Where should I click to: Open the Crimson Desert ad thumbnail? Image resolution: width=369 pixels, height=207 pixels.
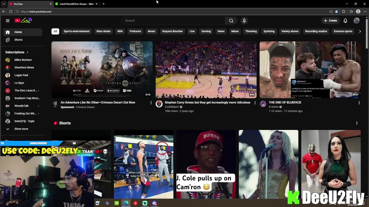click(102, 70)
